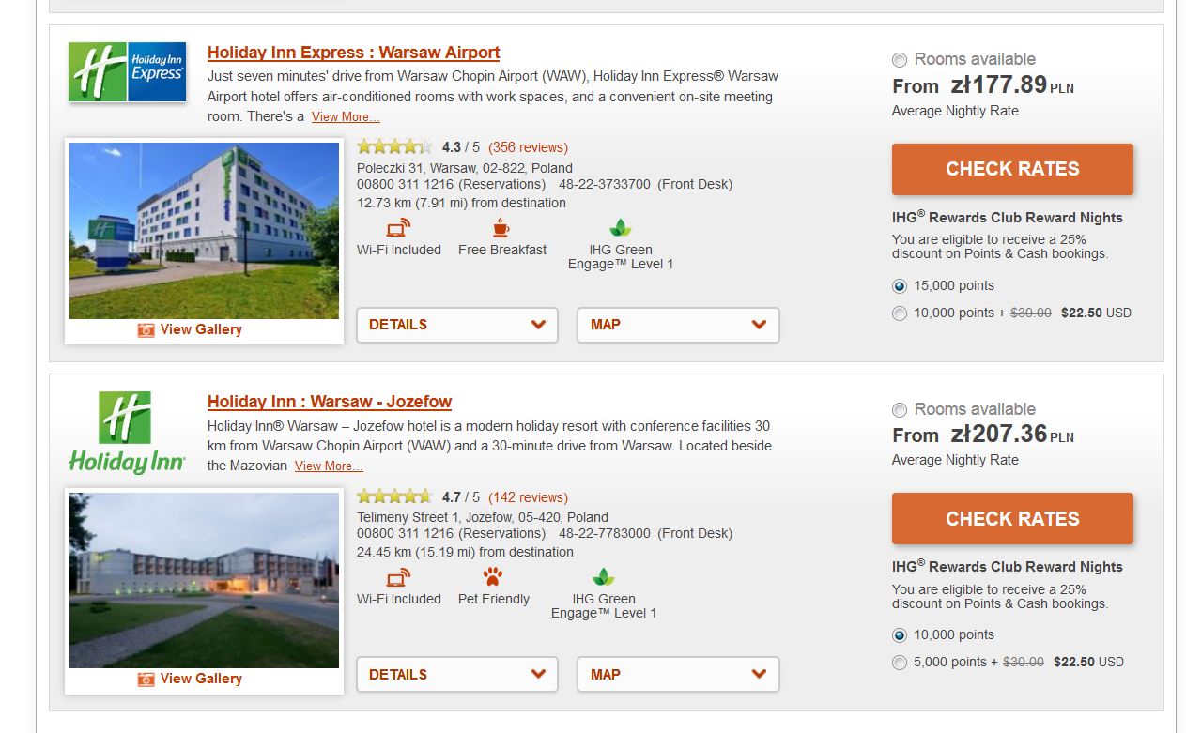Click camera icon beside Jozefow View Gallery
Viewport: 1186px width, 733px height.
pyautogui.click(x=146, y=679)
